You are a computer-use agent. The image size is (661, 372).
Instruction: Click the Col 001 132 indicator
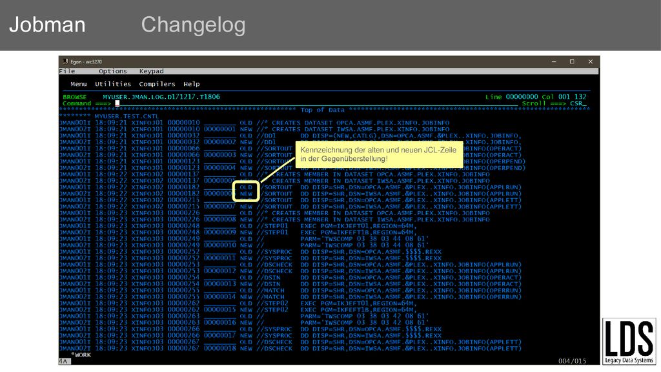[564, 97]
